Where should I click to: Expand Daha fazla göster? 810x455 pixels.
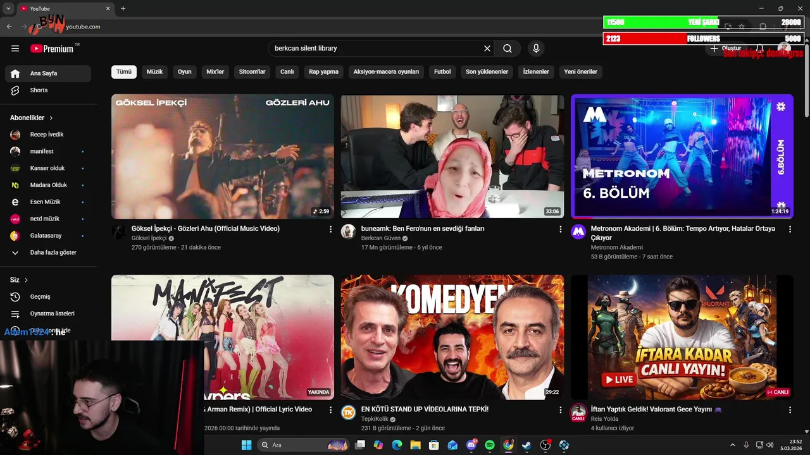[x=48, y=253]
